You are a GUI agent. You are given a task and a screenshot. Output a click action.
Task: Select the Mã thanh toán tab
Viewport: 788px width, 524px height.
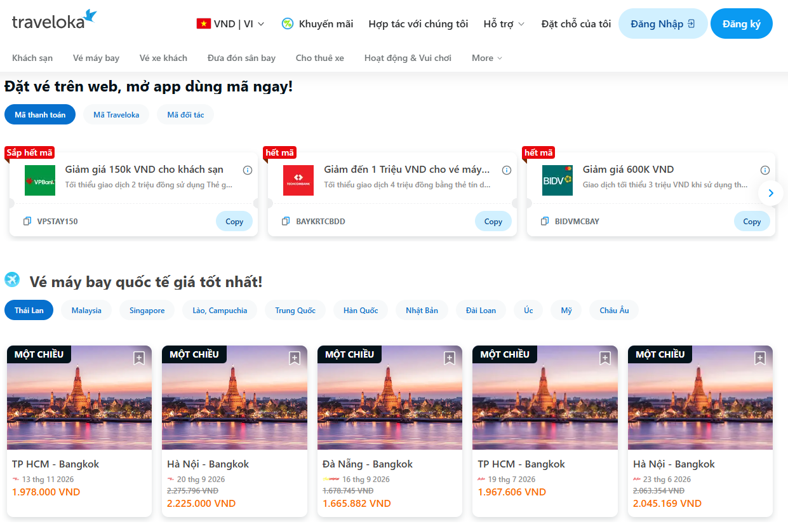[40, 114]
